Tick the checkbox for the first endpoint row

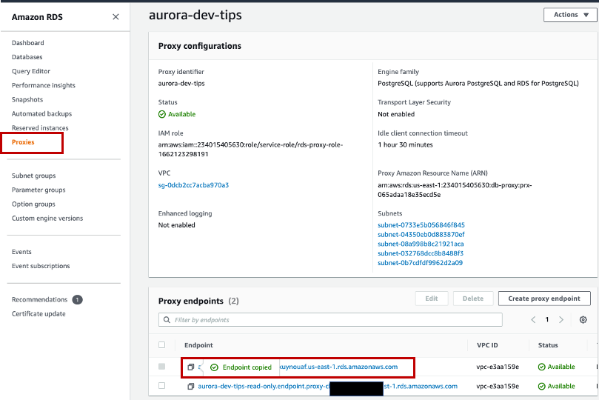[162, 367]
